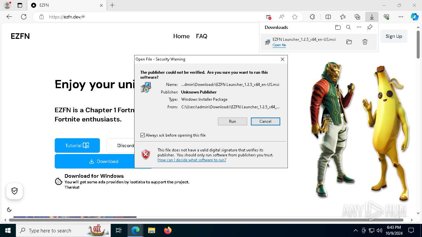Screen dimensions: 422x237
Task: Click Run in Security Warning dialog
Action: click(x=232, y=121)
